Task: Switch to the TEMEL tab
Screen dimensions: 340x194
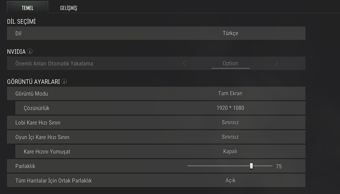Action: coord(27,8)
